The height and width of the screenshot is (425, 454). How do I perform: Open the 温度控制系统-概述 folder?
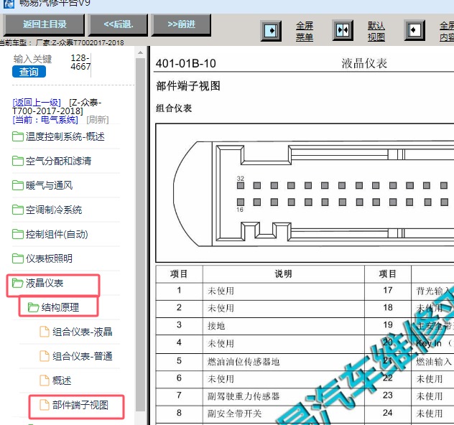point(65,136)
